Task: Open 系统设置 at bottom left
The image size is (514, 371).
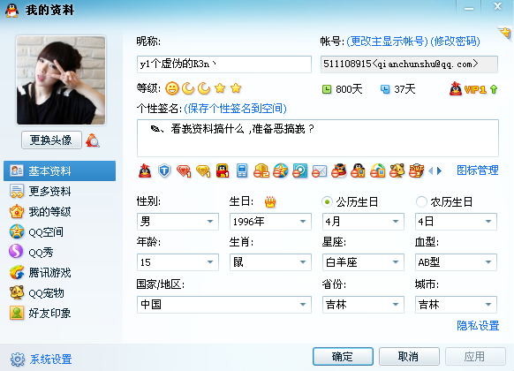Action: pos(42,360)
